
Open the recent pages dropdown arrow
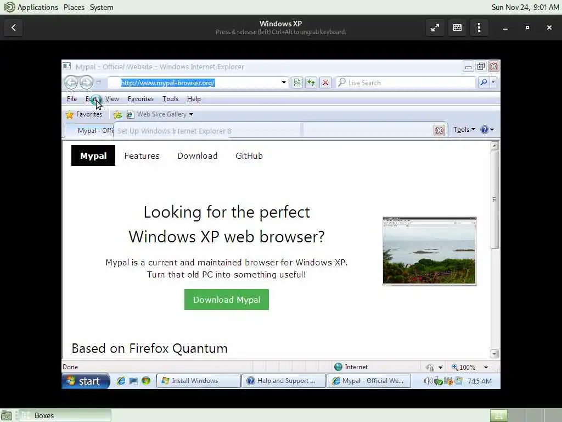[99, 82]
